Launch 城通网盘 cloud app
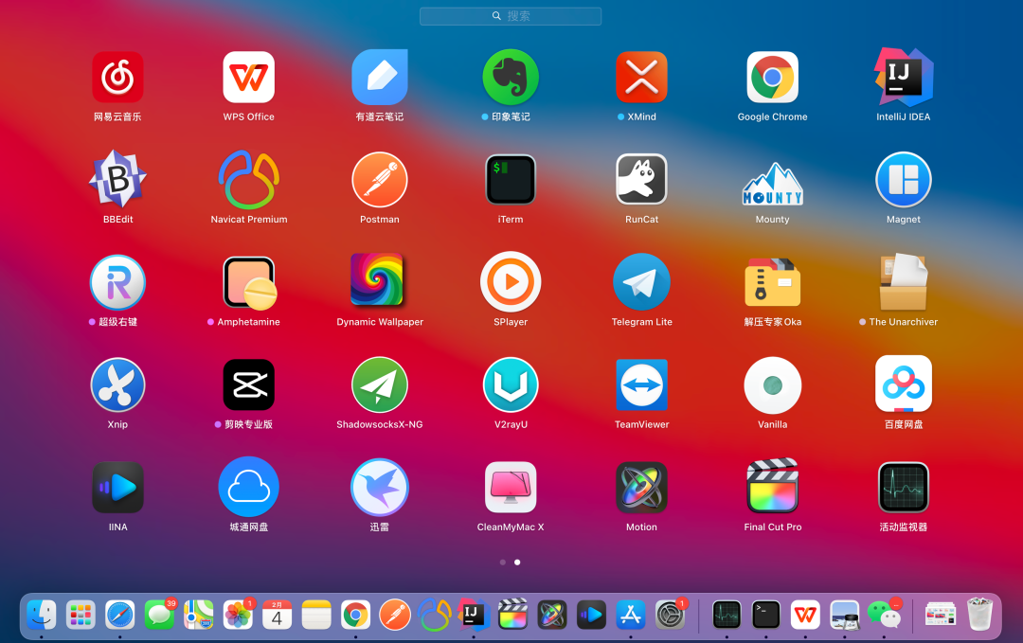The image size is (1023, 643). pyautogui.click(x=248, y=487)
